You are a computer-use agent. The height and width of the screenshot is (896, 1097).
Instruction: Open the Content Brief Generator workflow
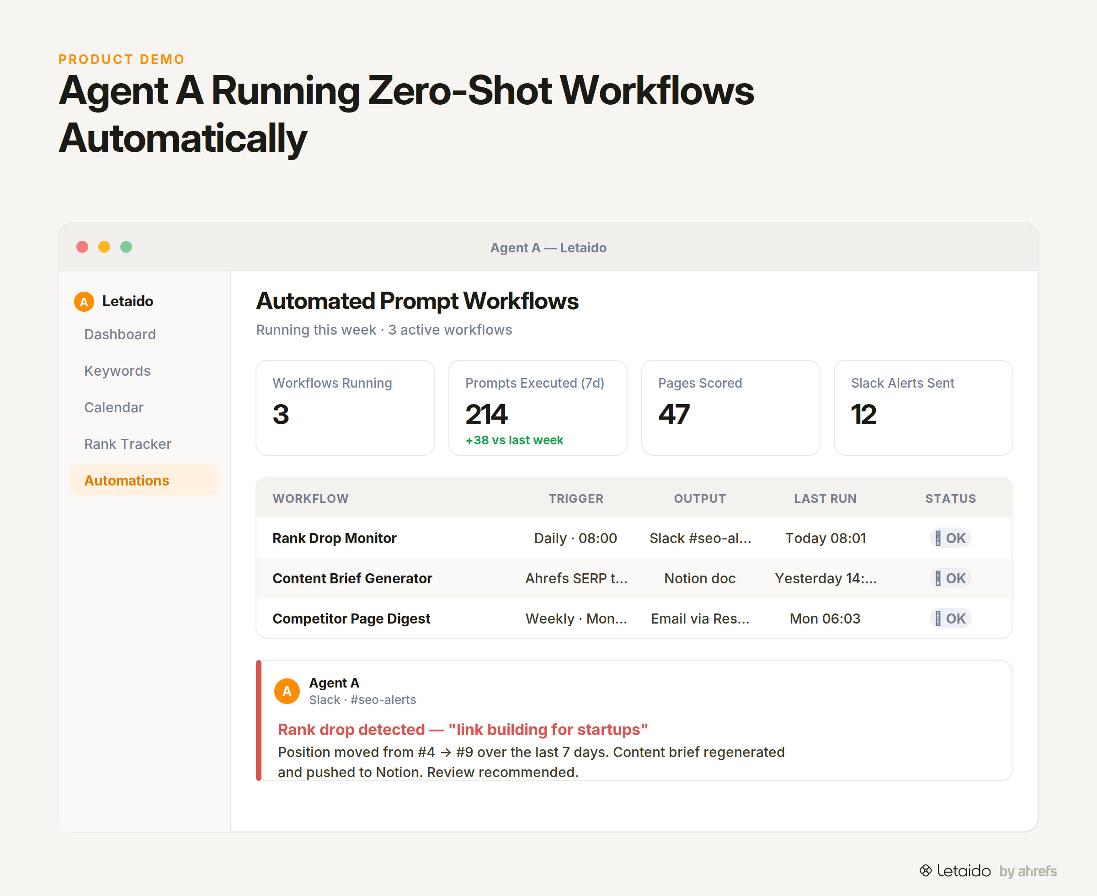[x=634, y=579]
